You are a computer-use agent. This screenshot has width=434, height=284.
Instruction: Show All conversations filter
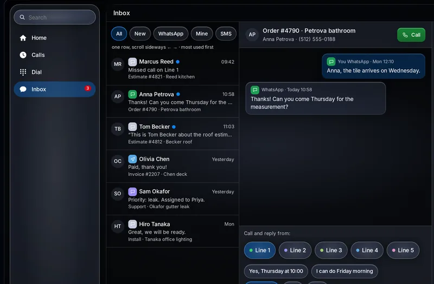click(x=119, y=34)
